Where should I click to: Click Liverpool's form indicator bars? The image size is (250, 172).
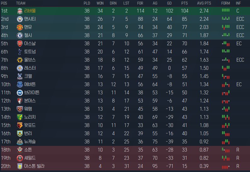click(x=226, y=10)
